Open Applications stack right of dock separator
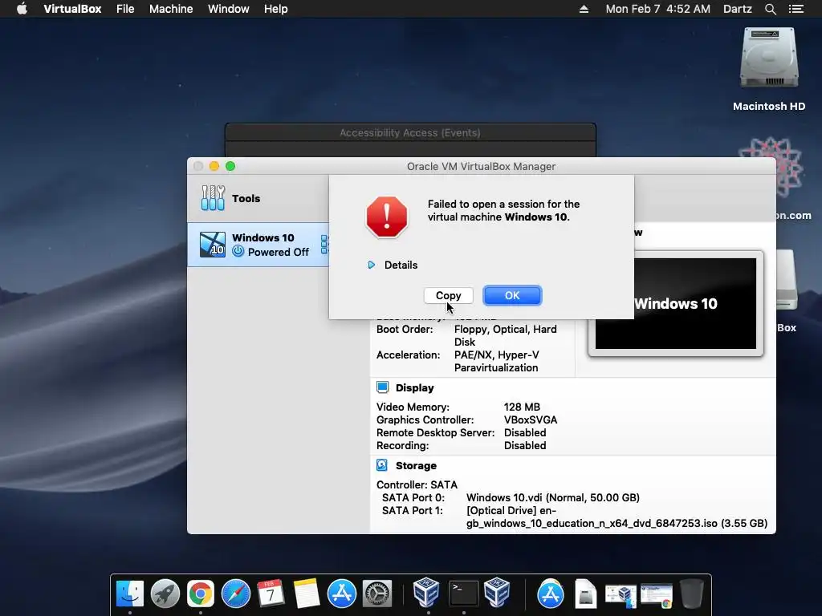Image resolution: width=822 pixels, height=616 pixels. click(551, 594)
